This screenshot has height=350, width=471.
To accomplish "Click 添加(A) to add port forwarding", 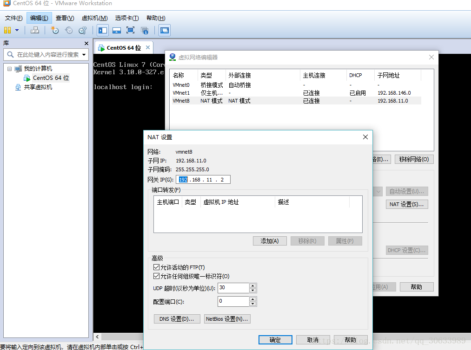I will (x=270, y=241).
